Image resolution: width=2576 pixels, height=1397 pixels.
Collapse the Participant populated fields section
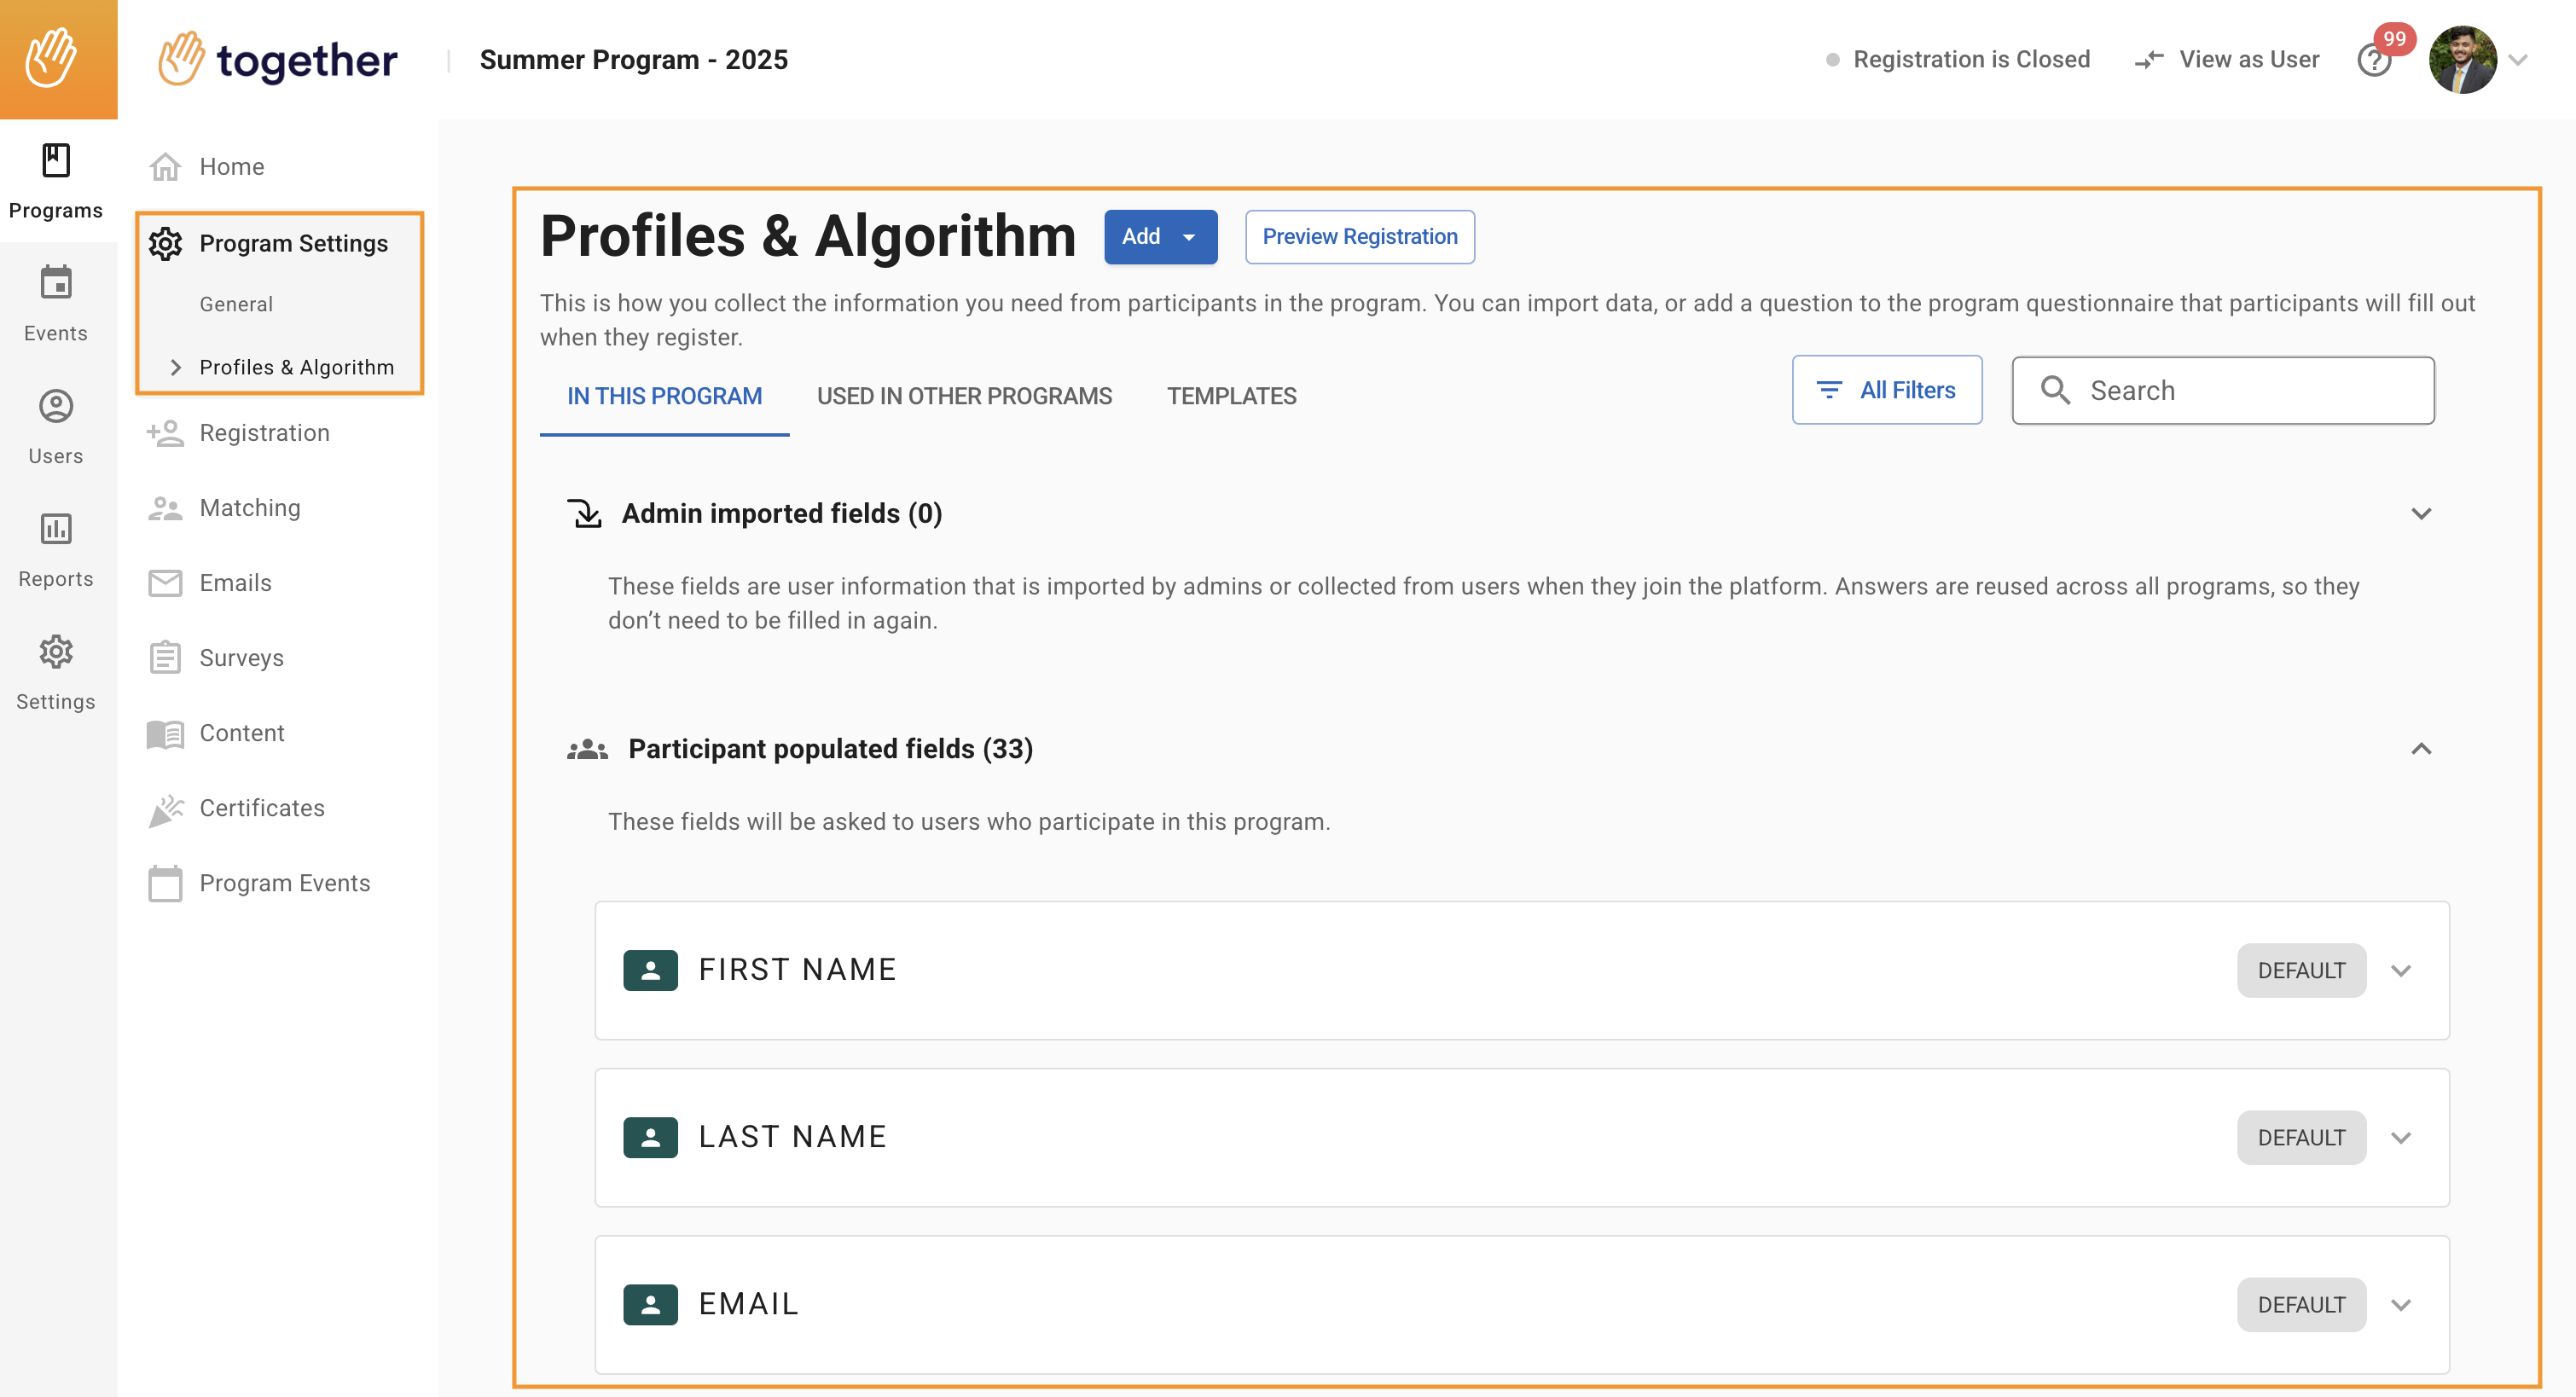(x=2420, y=749)
